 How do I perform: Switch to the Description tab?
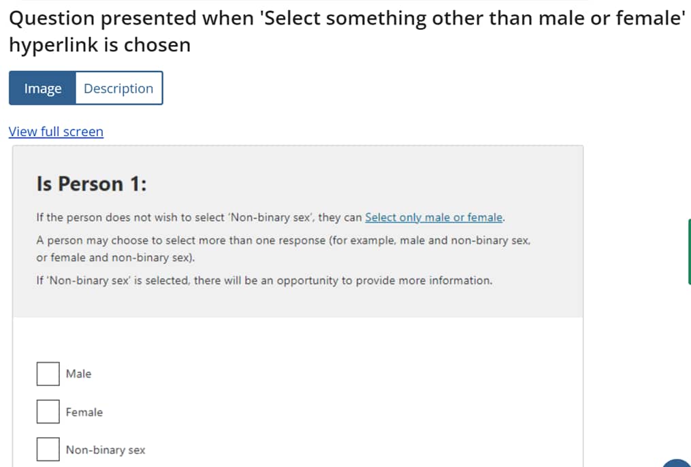[x=118, y=88]
